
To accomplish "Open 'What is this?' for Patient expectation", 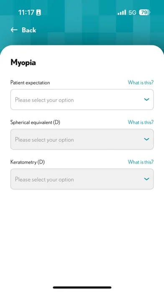I will pyautogui.click(x=141, y=83).
